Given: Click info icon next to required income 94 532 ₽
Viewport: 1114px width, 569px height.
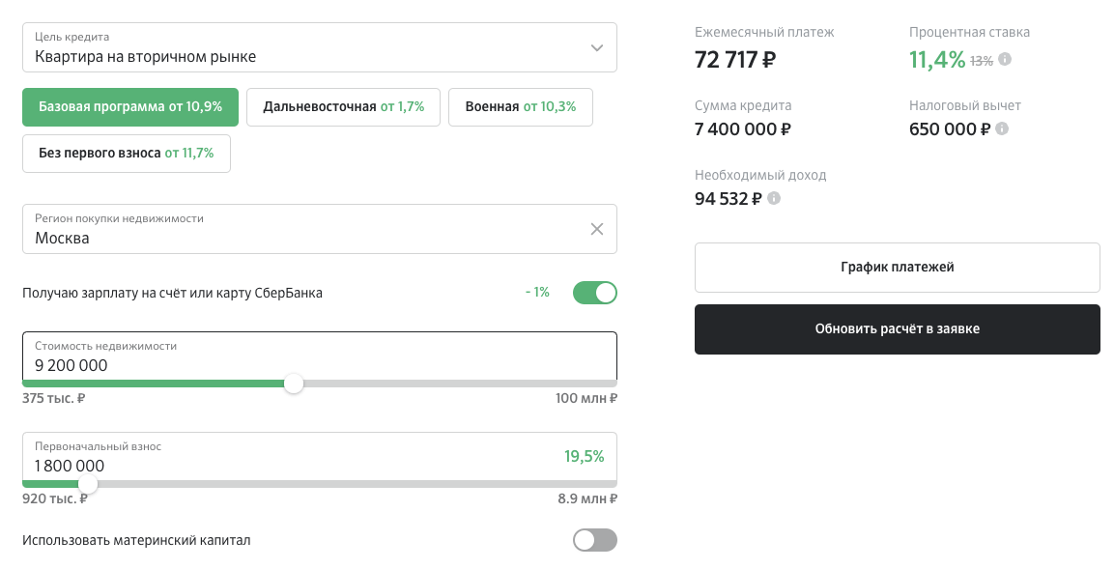Looking at the screenshot, I should coord(774,199).
